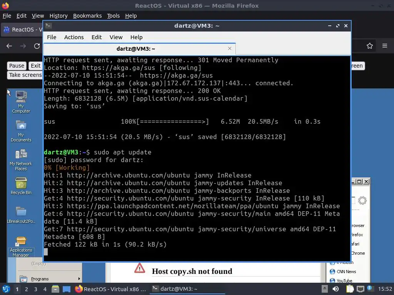
Task: Bookmark this page with star icon
Action: [370, 46]
